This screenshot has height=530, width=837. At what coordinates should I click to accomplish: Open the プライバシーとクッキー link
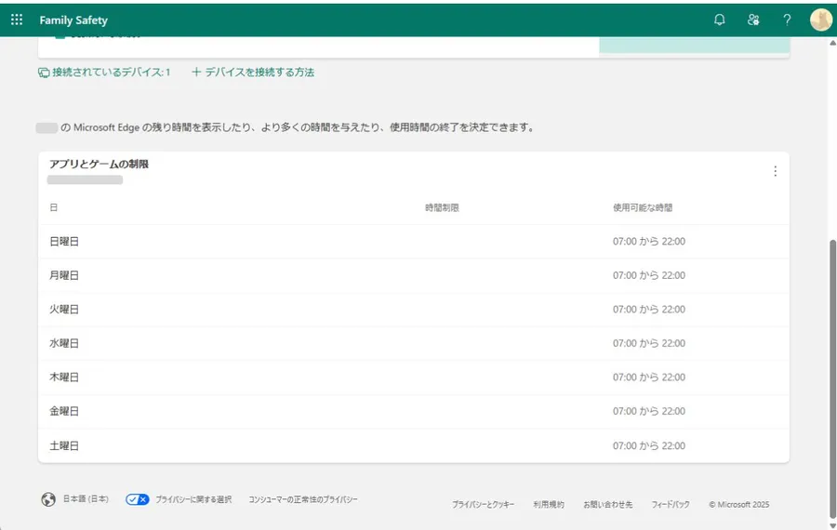[x=483, y=505]
